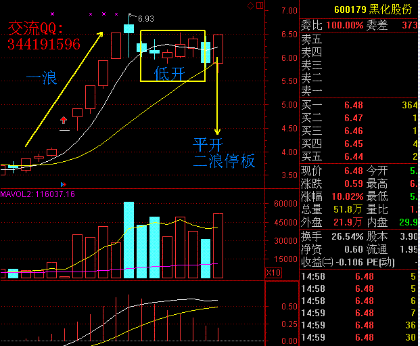Click the MAVOL2 indicator label
This screenshot has width=420, height=346.
tap(38, 194)
